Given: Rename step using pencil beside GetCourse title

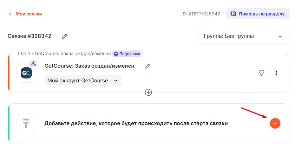Looking at the screenshot, I should [x=148, y=66].
